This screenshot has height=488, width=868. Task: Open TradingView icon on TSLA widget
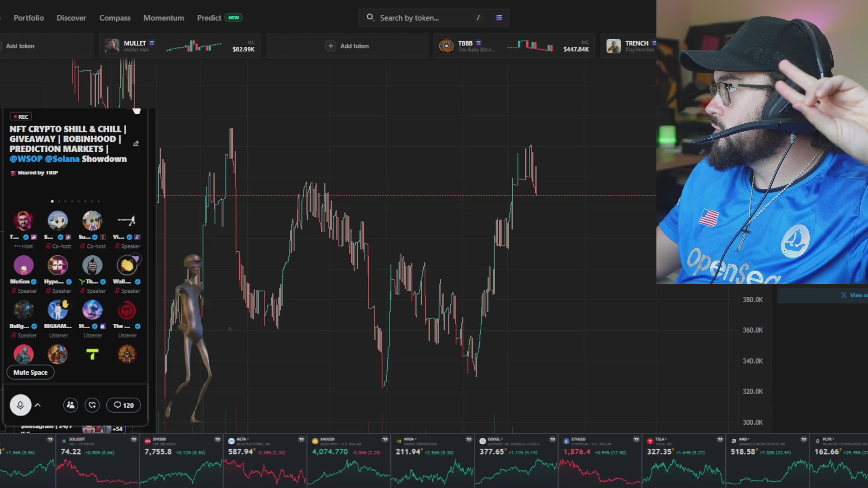pos(720,439)
